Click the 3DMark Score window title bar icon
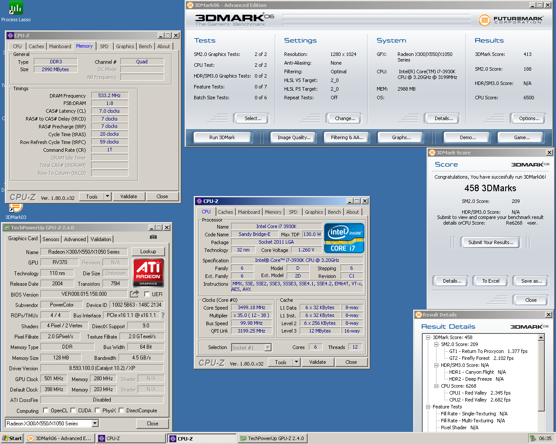This screenshot has height=444, width=556. [x=432, y=153]
